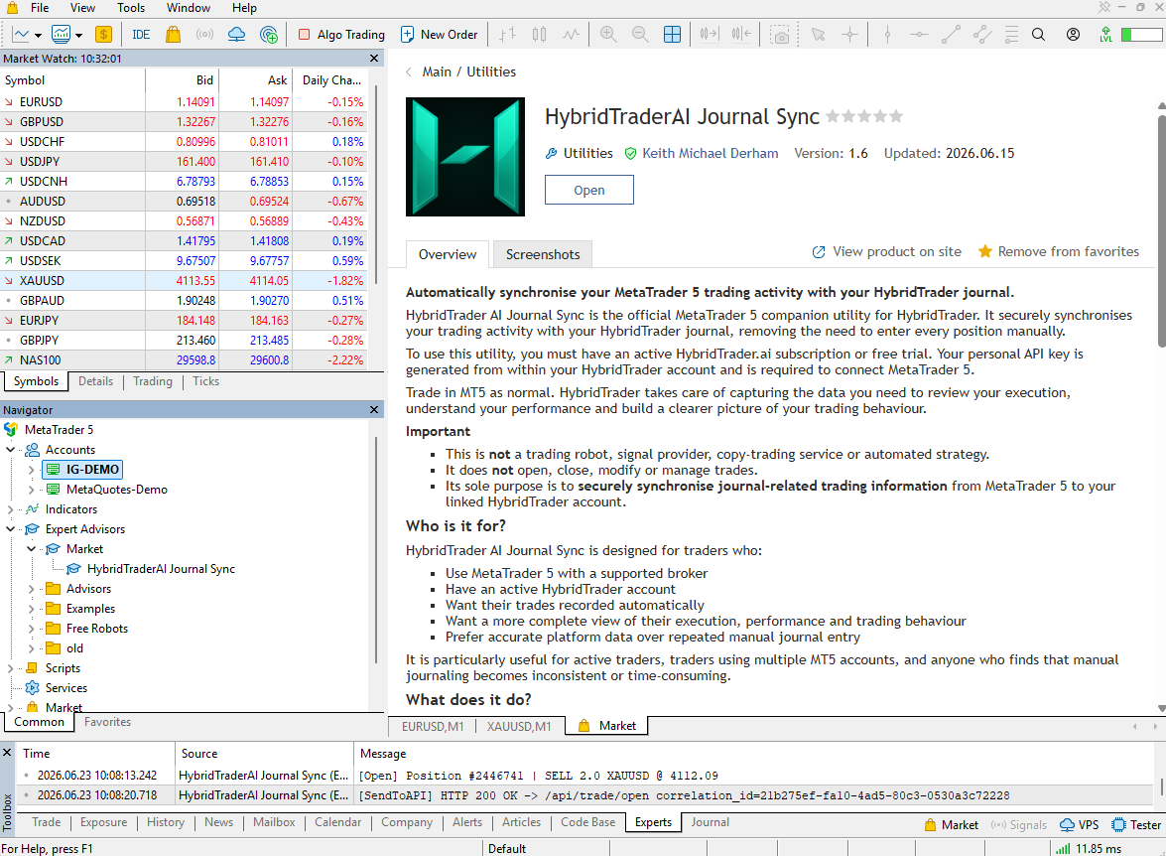Toggle the Algo Trading button
1166x856 pixels.
coord(341,34)
